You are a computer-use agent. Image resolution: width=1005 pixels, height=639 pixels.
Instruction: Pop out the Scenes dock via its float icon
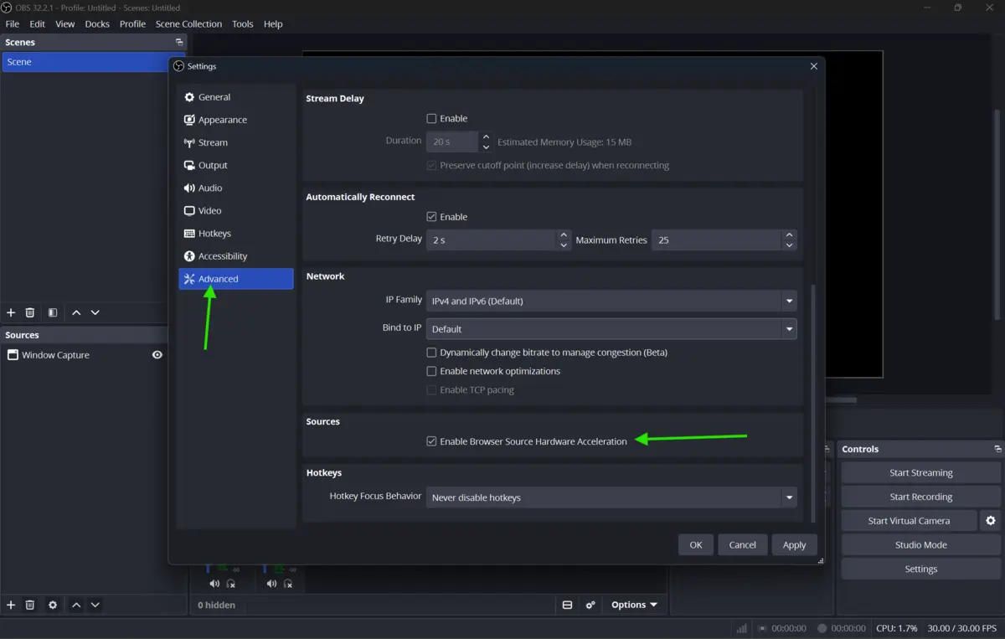(x=178, y=42)
